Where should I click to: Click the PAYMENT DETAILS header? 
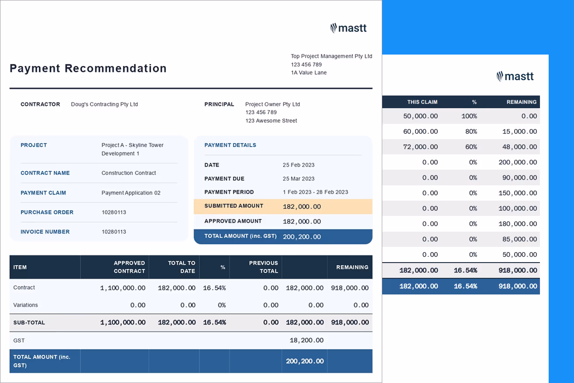(x=230, y=145)
